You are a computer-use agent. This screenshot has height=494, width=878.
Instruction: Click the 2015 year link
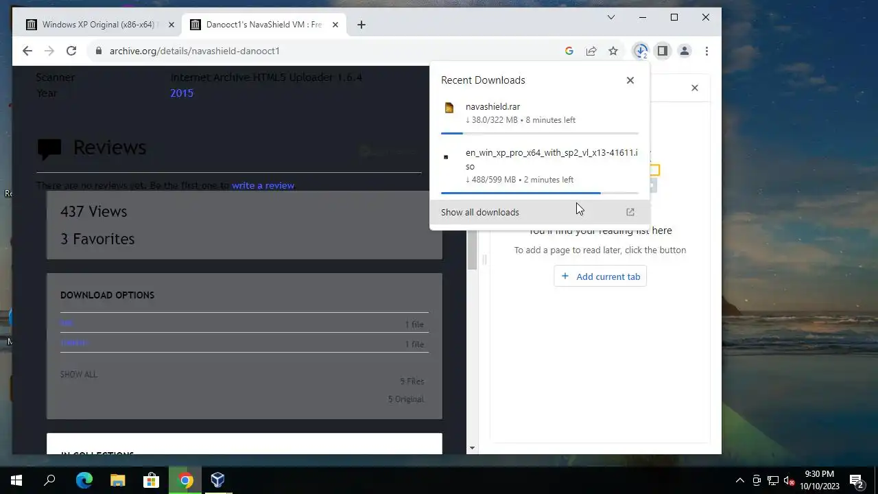pos(182,93)
